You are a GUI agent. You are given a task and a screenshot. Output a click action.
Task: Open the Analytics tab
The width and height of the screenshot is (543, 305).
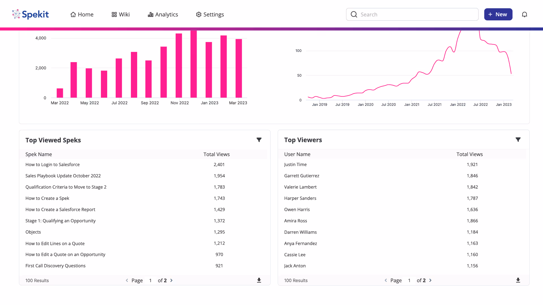[x=163, y=14]
